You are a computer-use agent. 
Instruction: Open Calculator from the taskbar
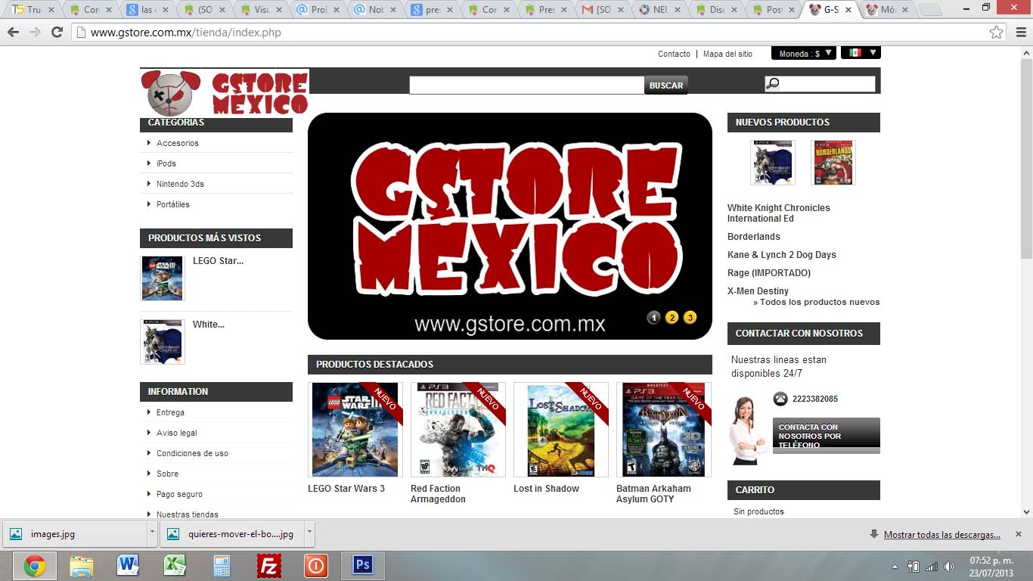point(222,566)
